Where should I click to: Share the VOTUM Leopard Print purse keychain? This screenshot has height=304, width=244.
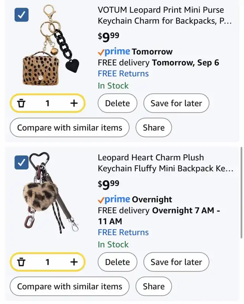pyautogui.click(x=154, y=128)
